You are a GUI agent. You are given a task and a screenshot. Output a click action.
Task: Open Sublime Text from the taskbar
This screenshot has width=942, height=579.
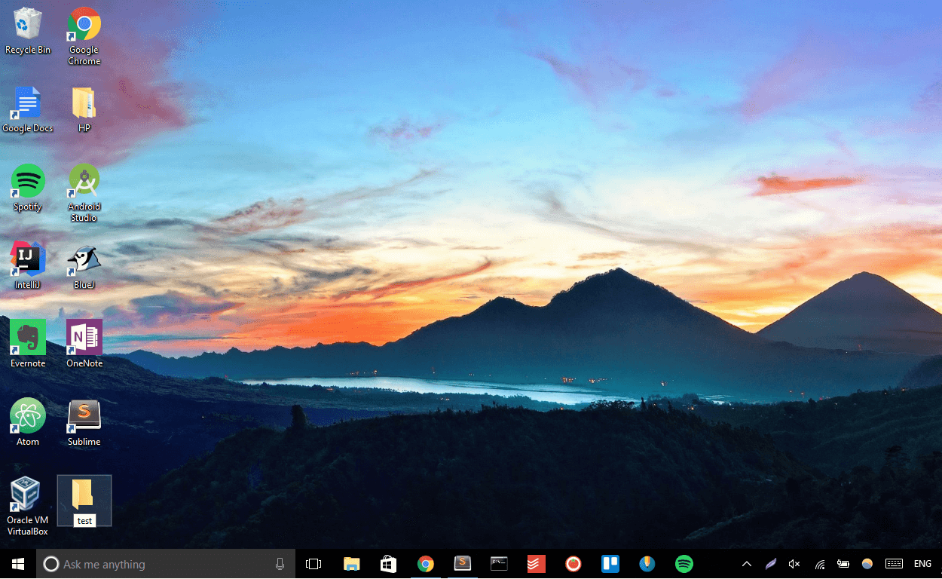click(462, 563)
